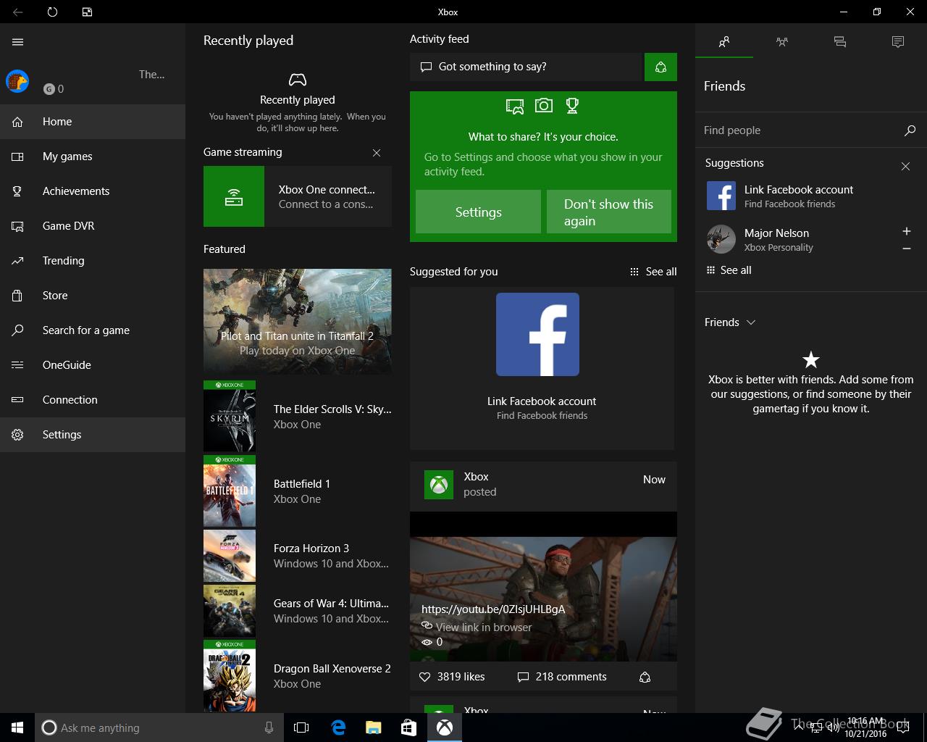
Task: Open OneGuide
Action: coord(93,365)
